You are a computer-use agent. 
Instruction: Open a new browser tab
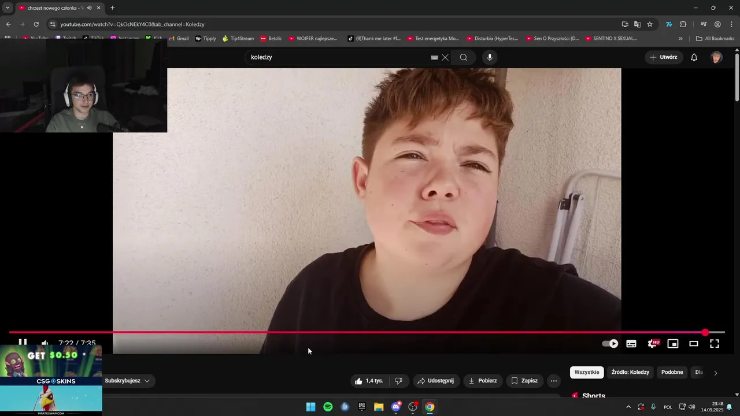coord(112,8)
